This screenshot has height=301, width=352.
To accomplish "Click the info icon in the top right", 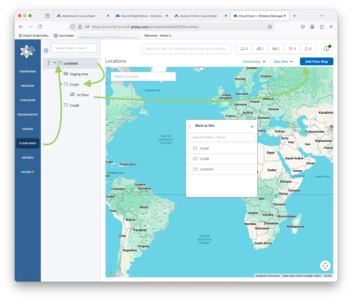I will (x=326, y=49).
